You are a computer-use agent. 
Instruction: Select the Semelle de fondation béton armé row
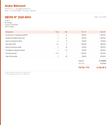pos(56,38)
